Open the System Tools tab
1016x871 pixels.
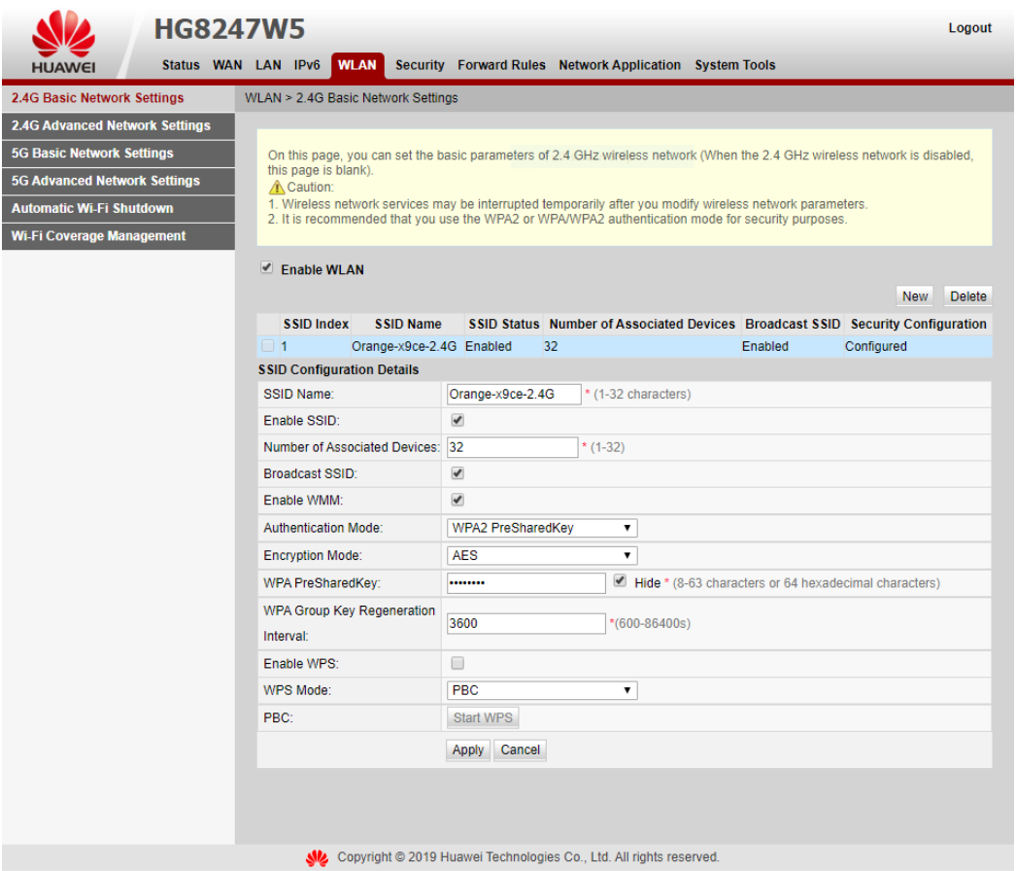coord(735,65)
